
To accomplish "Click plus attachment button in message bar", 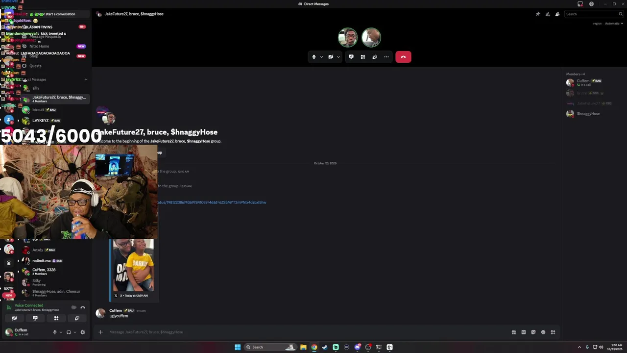I will coord(100,332).
